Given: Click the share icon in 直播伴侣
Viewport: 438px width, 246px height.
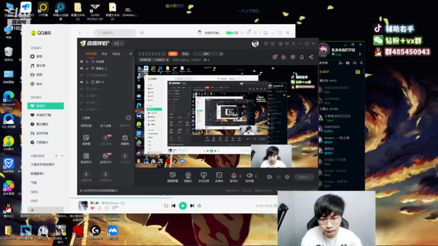Looking at the screenshot, I should tap(311, 57).
